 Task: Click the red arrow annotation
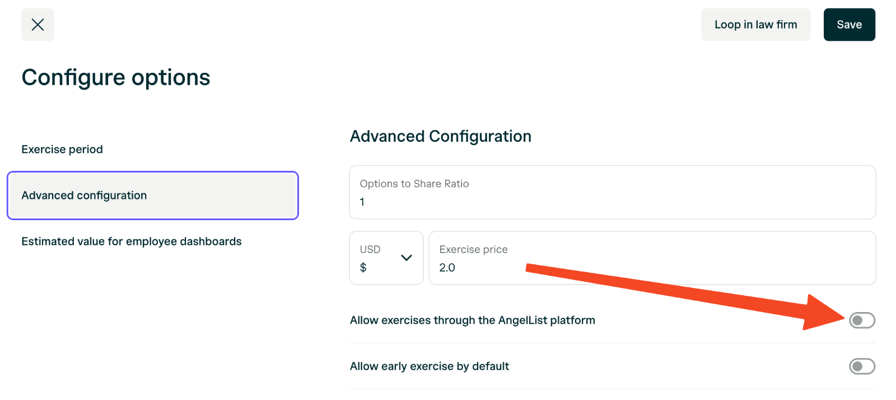pos(684,295)
